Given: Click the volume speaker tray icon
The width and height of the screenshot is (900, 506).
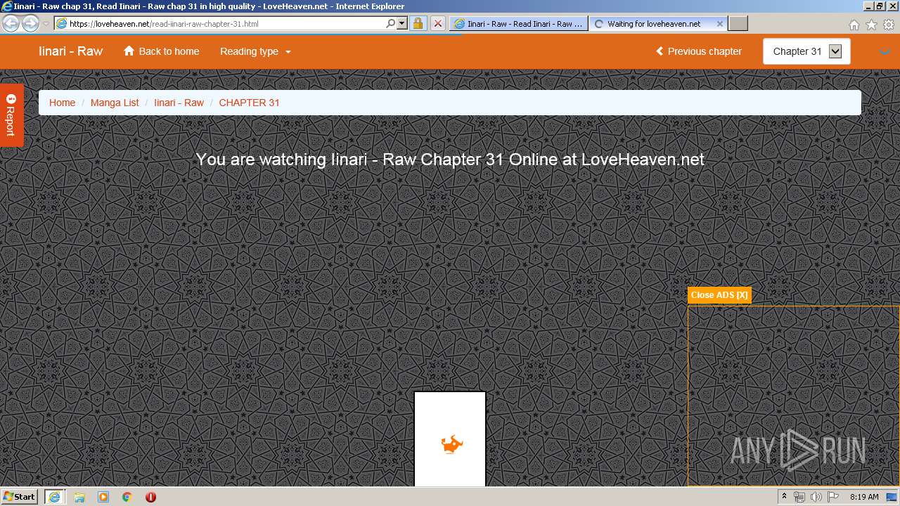Looking at the screenshot, I should (x=816, y=497).
